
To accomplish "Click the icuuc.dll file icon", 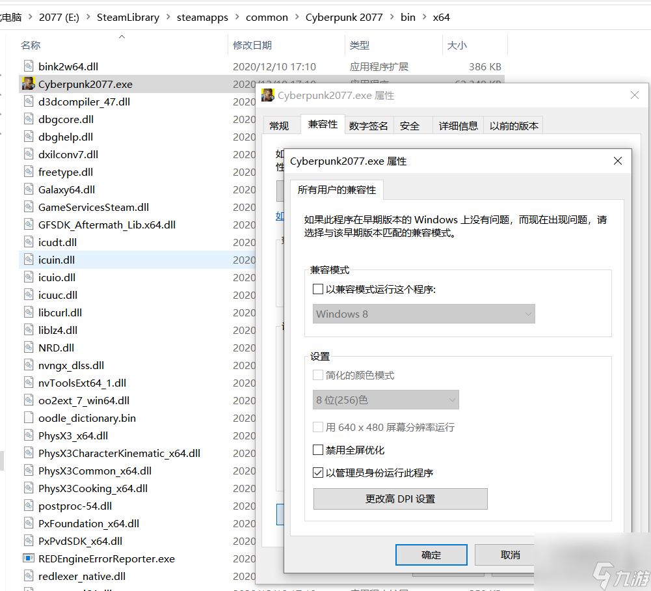I will [x=29, y=295].
